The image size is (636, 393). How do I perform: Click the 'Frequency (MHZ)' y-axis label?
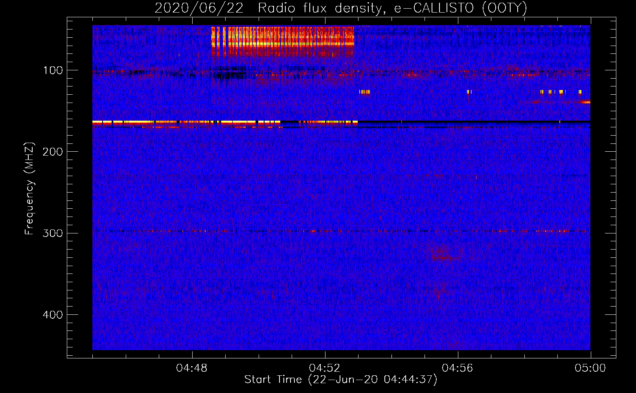coord(29,189)
